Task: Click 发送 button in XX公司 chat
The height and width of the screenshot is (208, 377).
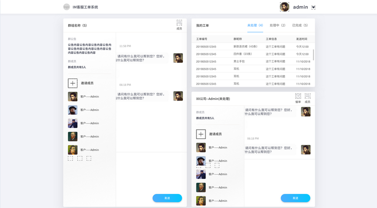Action: (295, 198)
